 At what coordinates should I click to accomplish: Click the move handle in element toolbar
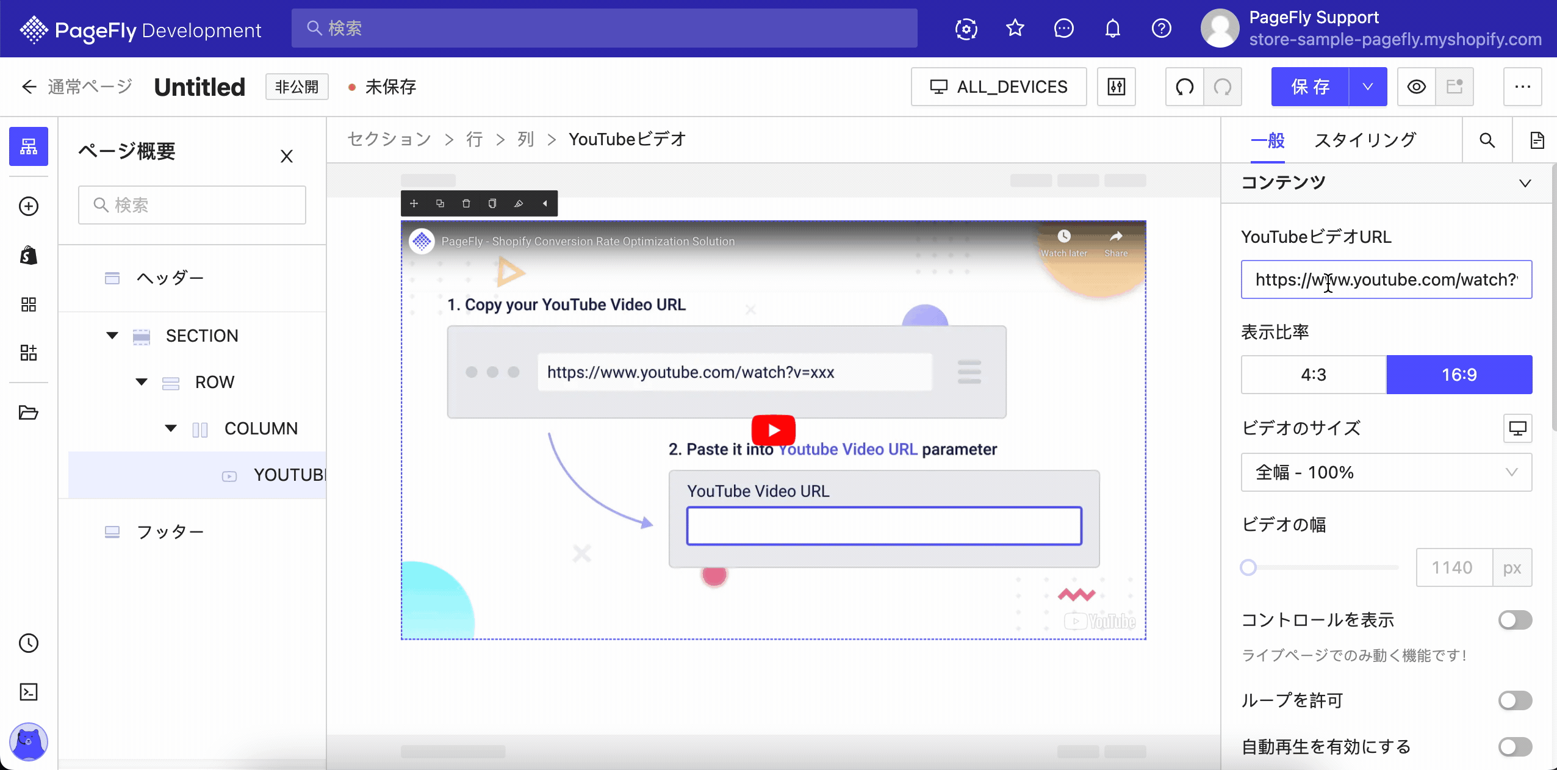click(414, 203)
